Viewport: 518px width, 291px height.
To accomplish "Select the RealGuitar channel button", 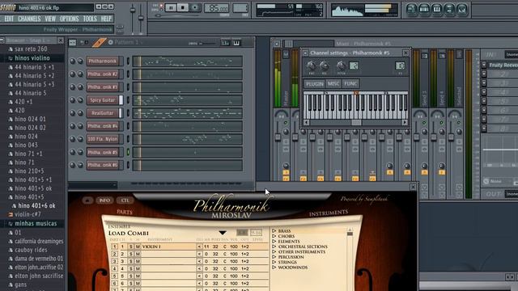I will [103, 113].
